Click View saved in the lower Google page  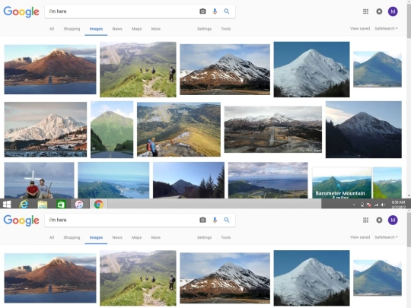coord(360,237)
